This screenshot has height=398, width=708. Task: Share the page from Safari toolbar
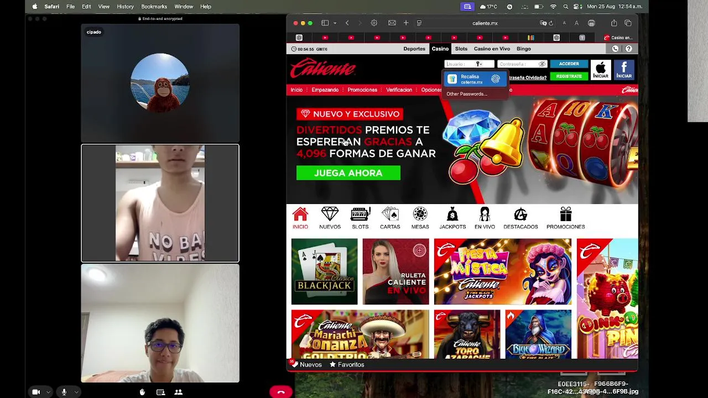click(x=614, y=23)
